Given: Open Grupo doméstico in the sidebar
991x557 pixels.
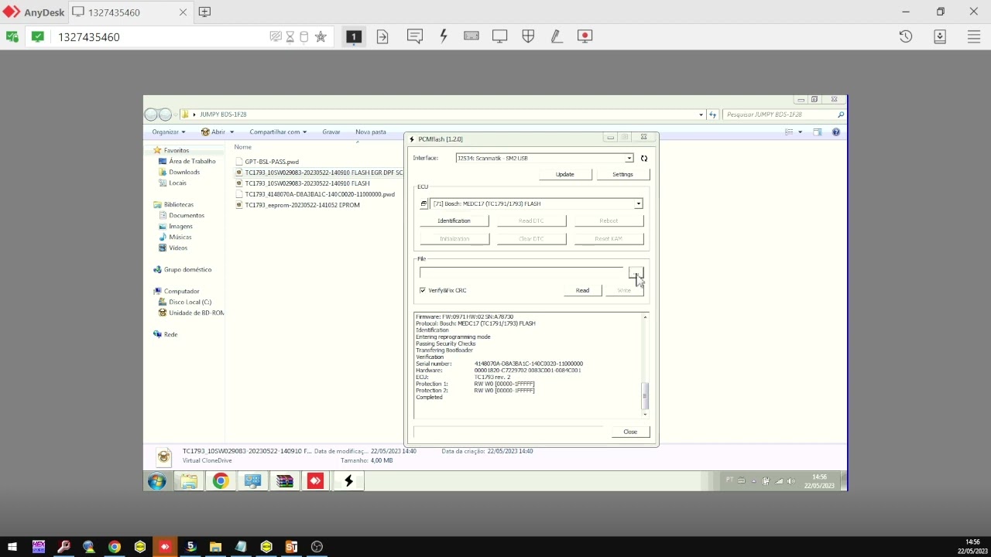Looking at the screenshot, I should pyautogui.click(x=187, y=270).
